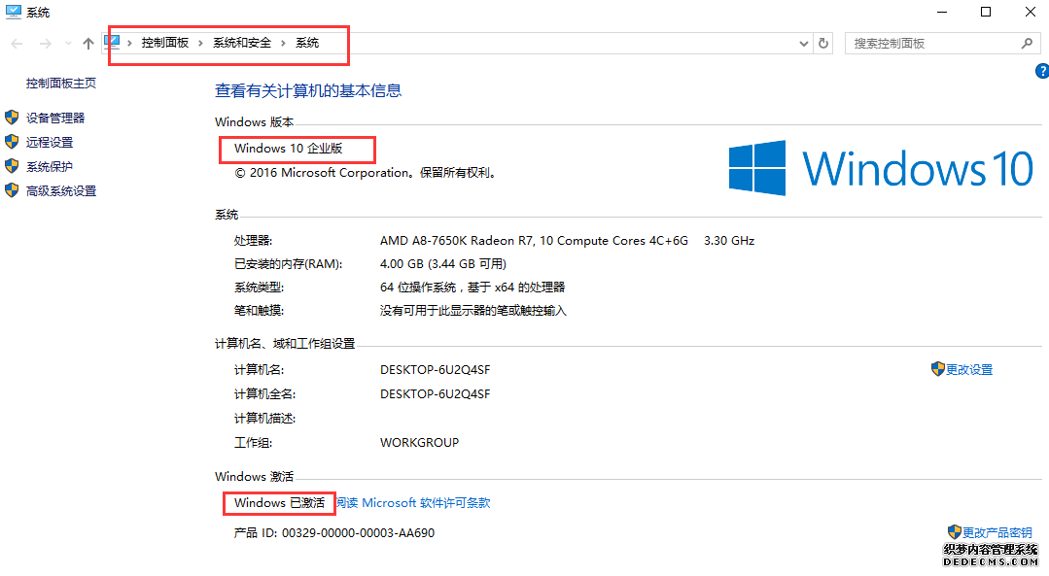Open 设备管理器 link

pos(55,118)
